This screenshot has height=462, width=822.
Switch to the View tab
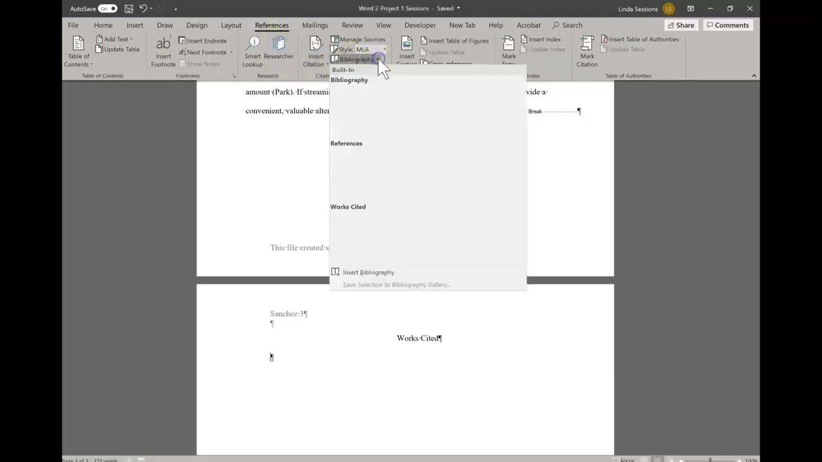tap(383, 25)
